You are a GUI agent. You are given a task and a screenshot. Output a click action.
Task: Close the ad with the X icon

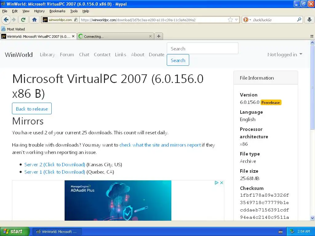coord(221,183)
